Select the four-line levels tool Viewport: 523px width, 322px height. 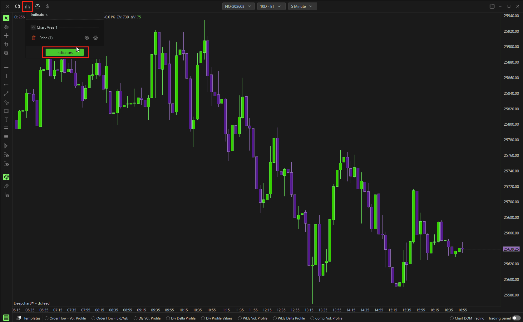[6, 137]
